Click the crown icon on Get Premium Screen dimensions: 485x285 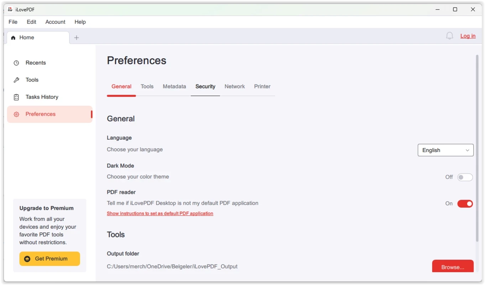click(27, 259)
